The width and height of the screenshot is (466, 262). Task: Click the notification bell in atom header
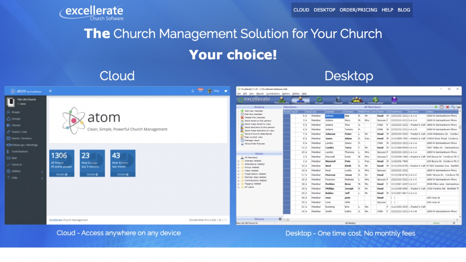pos(192,91)
